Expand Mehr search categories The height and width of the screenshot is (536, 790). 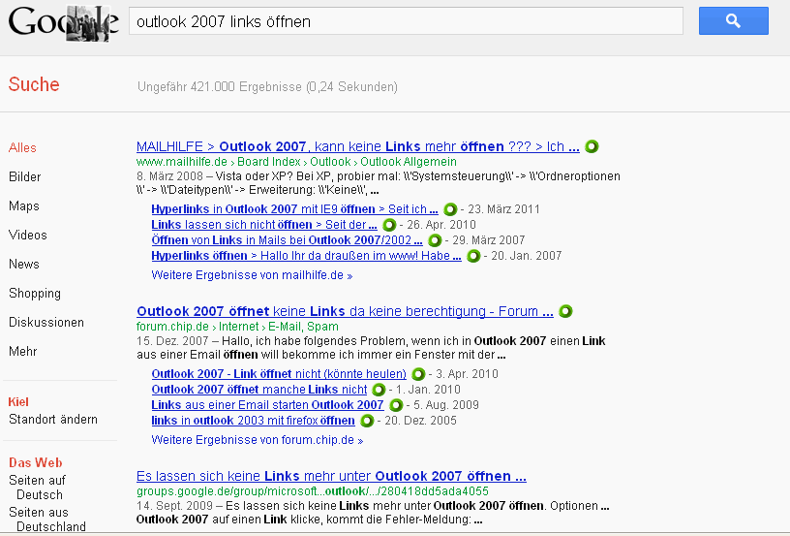(x=22, y=352)
